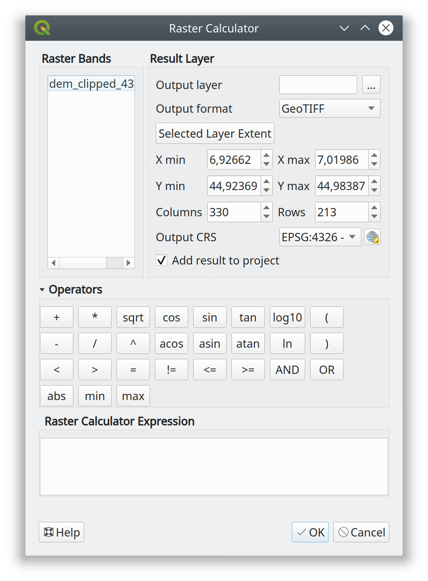Screen dimensions: 428x581
Task: Insert the AND logical operator
Action: (x=287, y=370)
